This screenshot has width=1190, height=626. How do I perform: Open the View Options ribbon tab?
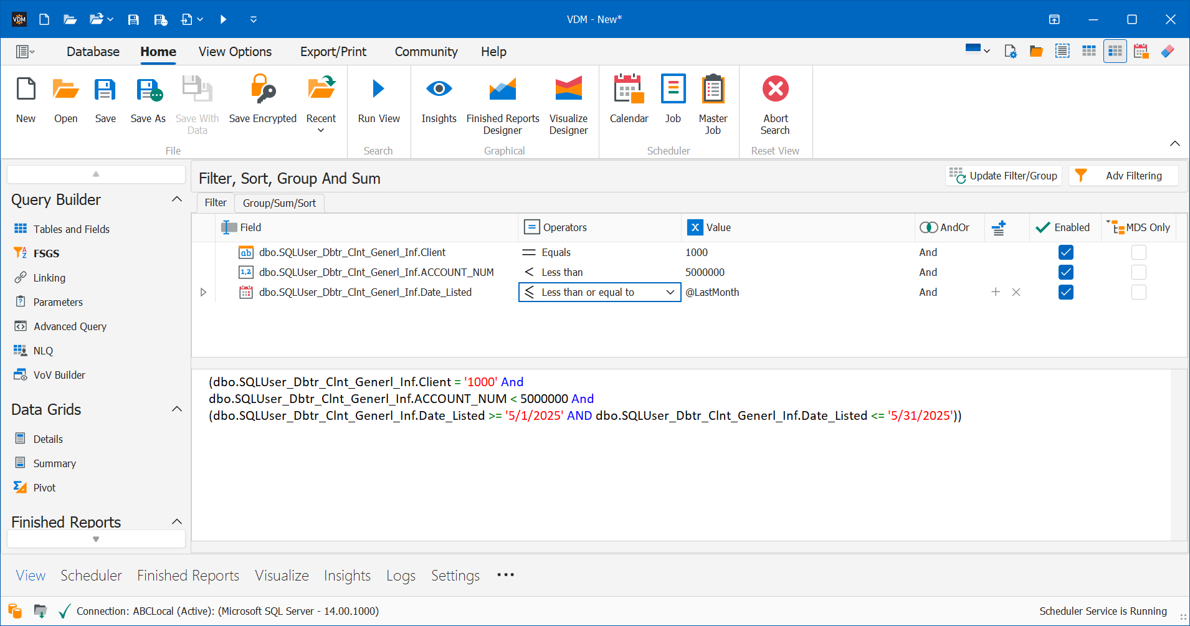click(235, 52)
